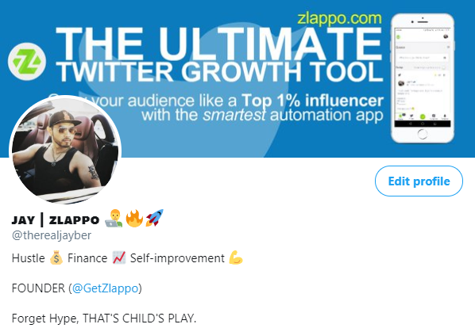Open the circular profile avatar photo

(65, 150)
